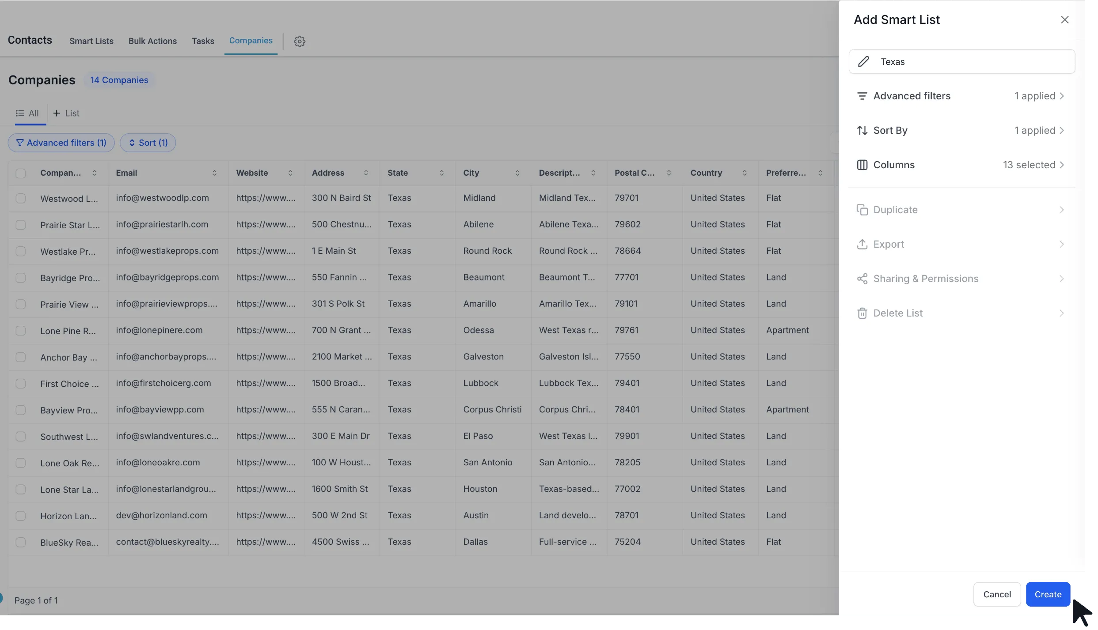Image resolution: width=1098 pixels, height=630 pixels.
Task: Go to the Contacts section
Action: [x=30, y=40]
